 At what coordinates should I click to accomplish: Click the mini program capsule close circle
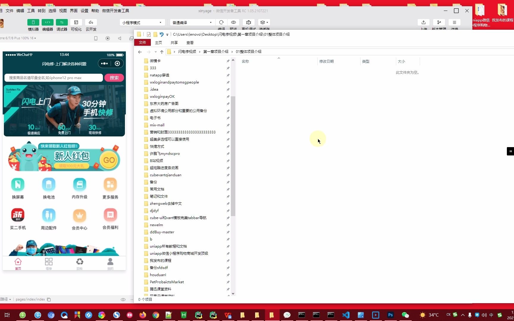point(117,64)
